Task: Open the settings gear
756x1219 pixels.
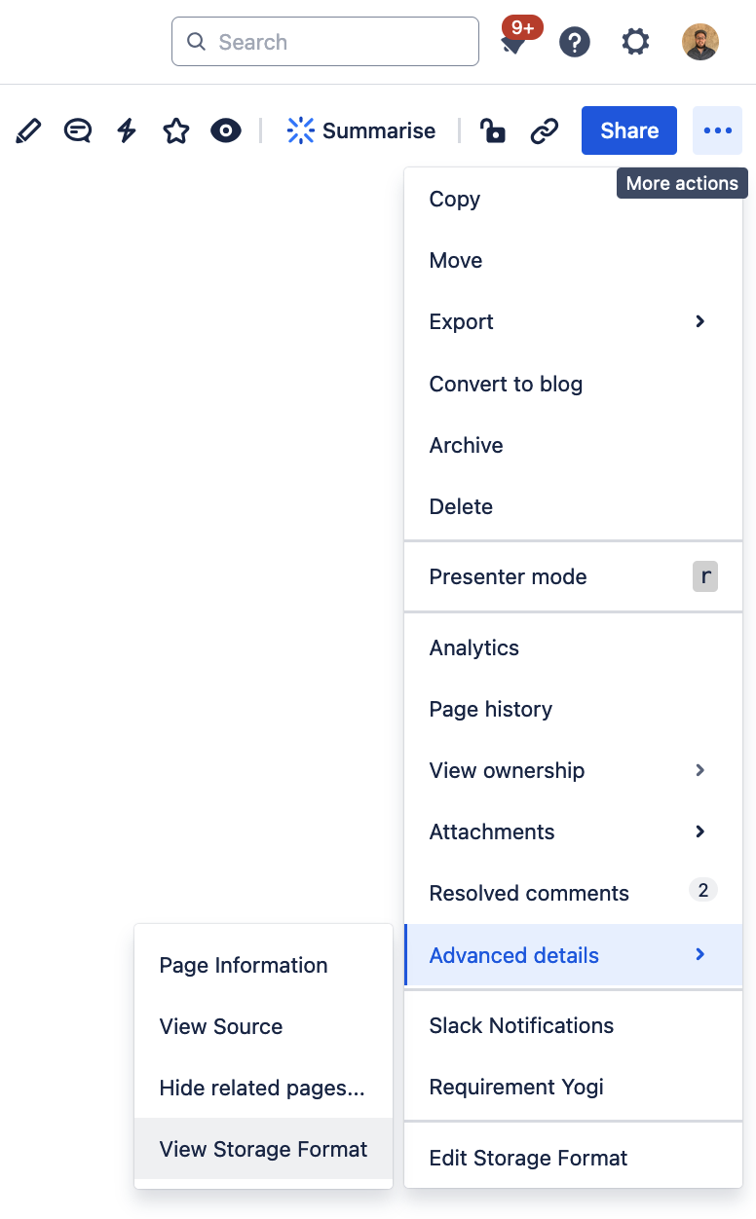Action: click(x=634, y=42)
